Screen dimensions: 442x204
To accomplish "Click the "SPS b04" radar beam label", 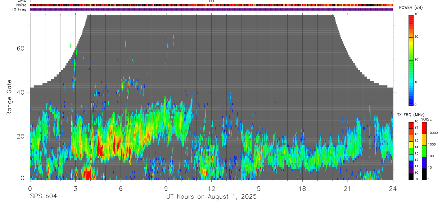I will 43,196.
